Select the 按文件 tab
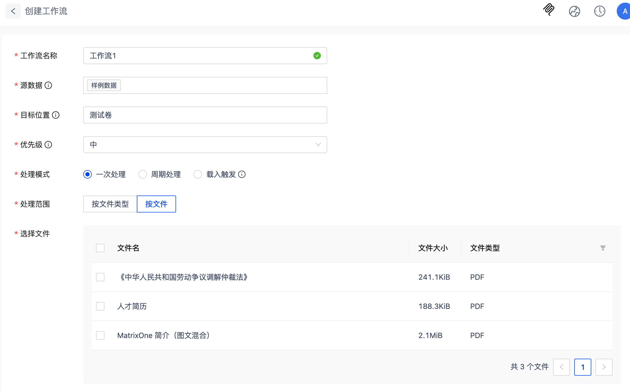 (156, 204)
